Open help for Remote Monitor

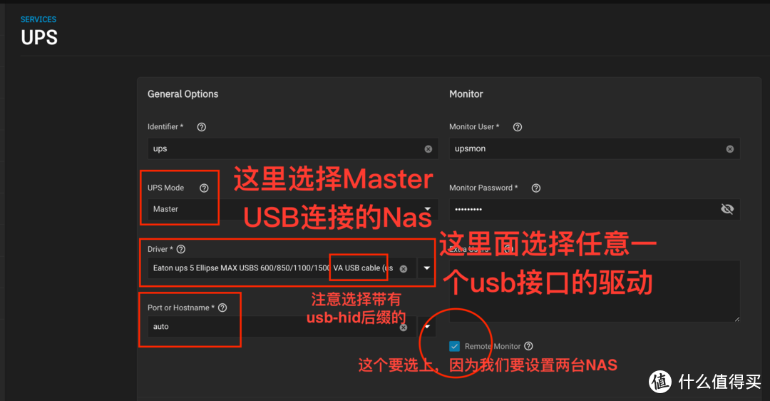(x=528, y=346)
